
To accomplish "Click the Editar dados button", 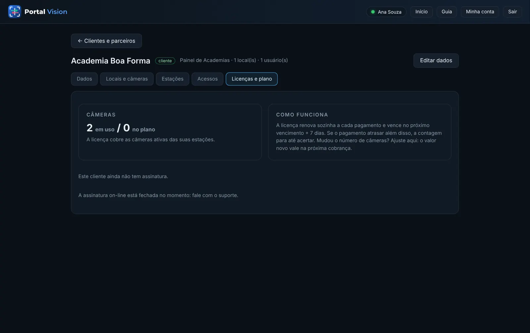I will (436, 61).
